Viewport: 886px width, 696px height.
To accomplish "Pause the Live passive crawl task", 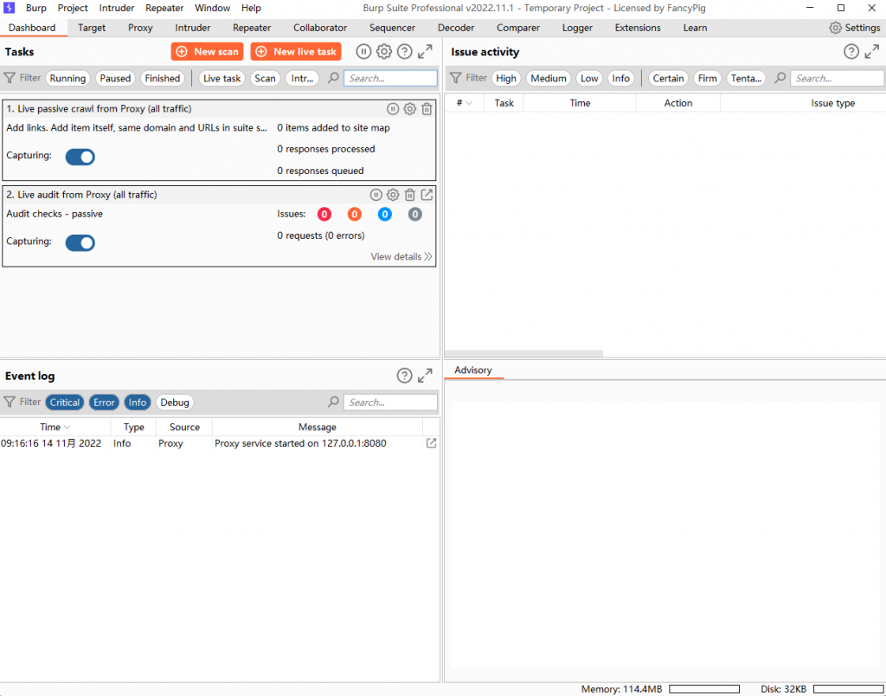I will pos(393,108).
